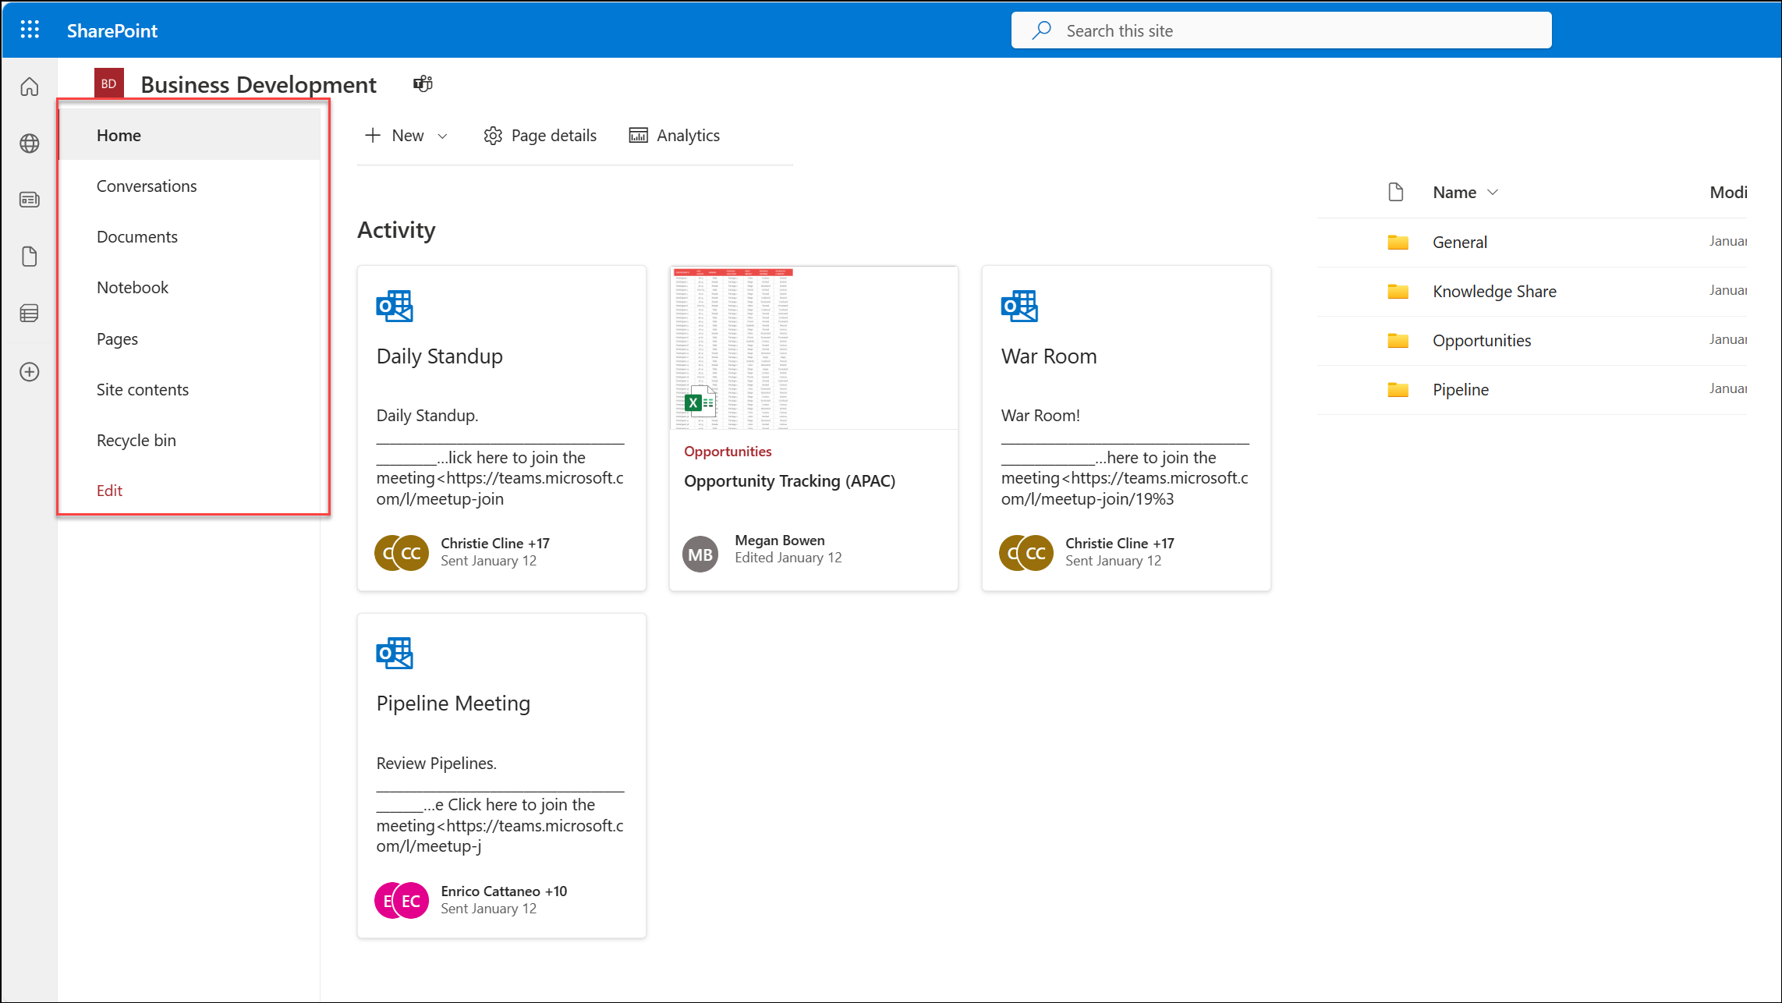This screenshot has width=1782, height=1003.
Task: Expand the New dropdown button
Action: [x=443, y=135]
